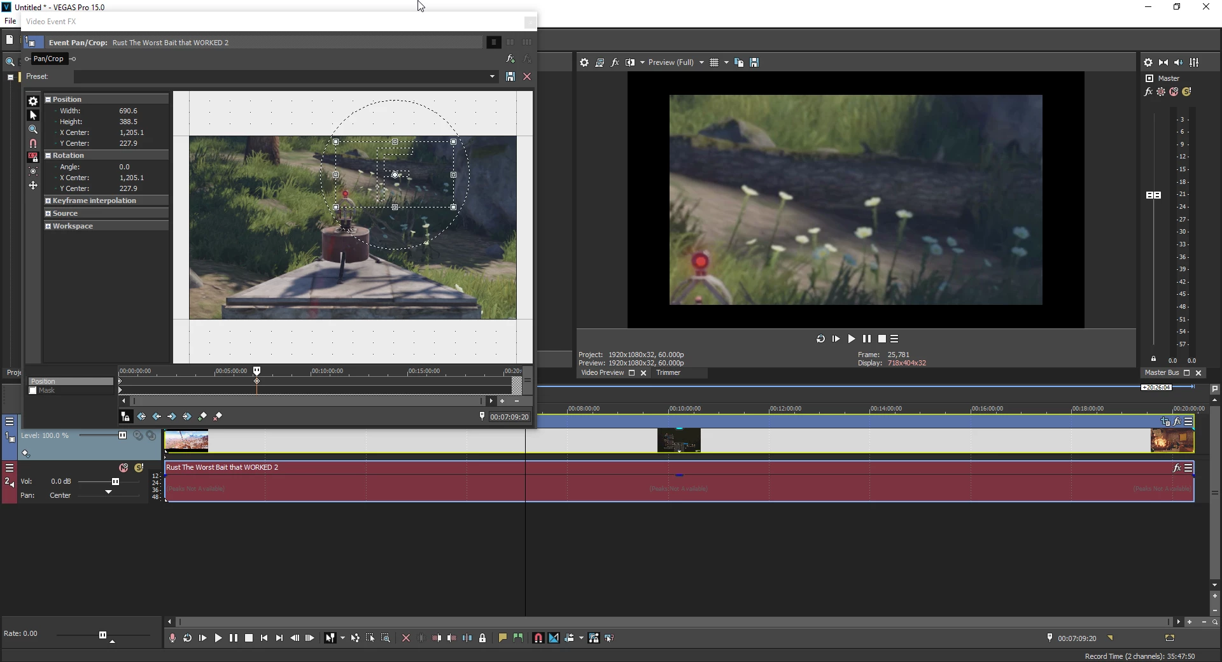Click the Pan/Crop show properties gear icon
The image size is (1222, 662).
[33, 101]
